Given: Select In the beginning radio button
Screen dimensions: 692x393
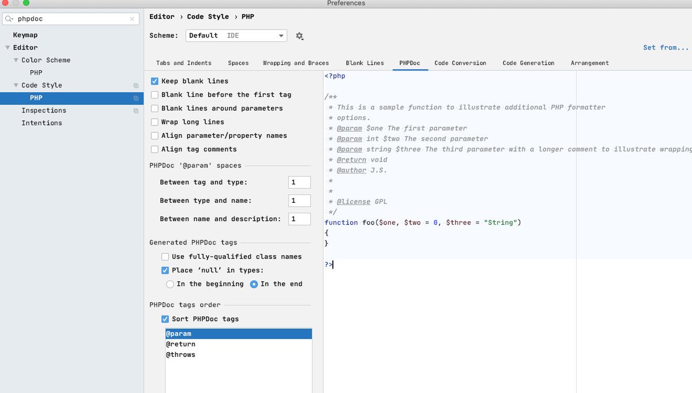Looking at the screenshot, I should click(x=170, y=284).
